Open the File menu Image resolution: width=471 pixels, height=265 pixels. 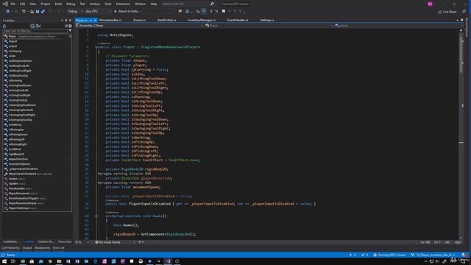click(x=13, y=4)
